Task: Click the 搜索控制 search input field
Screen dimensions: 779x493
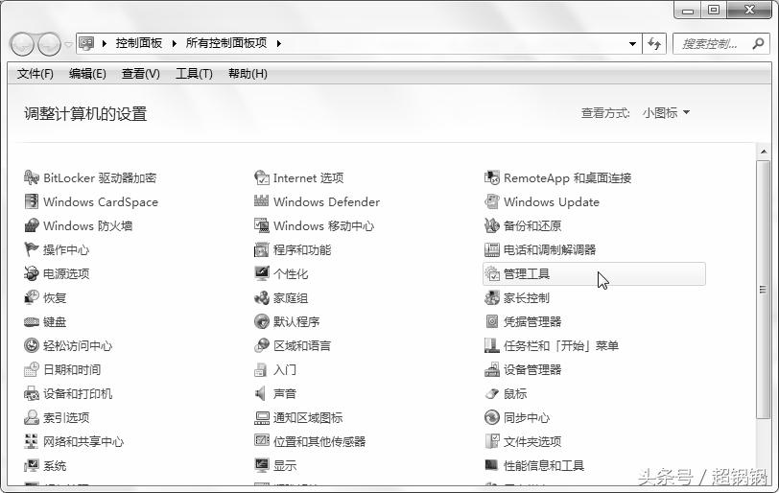Action: [712, 44]
